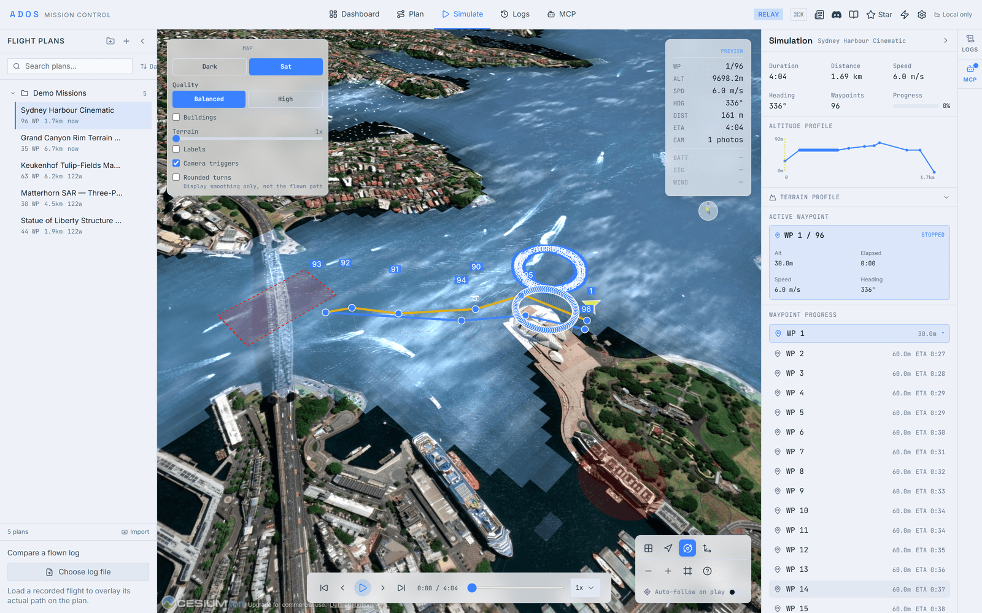The width and height of the screenshot is (982, 613).
Task: Select the follow drone arrow view
Action: click(x=668, y=549)
